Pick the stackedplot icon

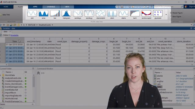[x=101, y=14]
